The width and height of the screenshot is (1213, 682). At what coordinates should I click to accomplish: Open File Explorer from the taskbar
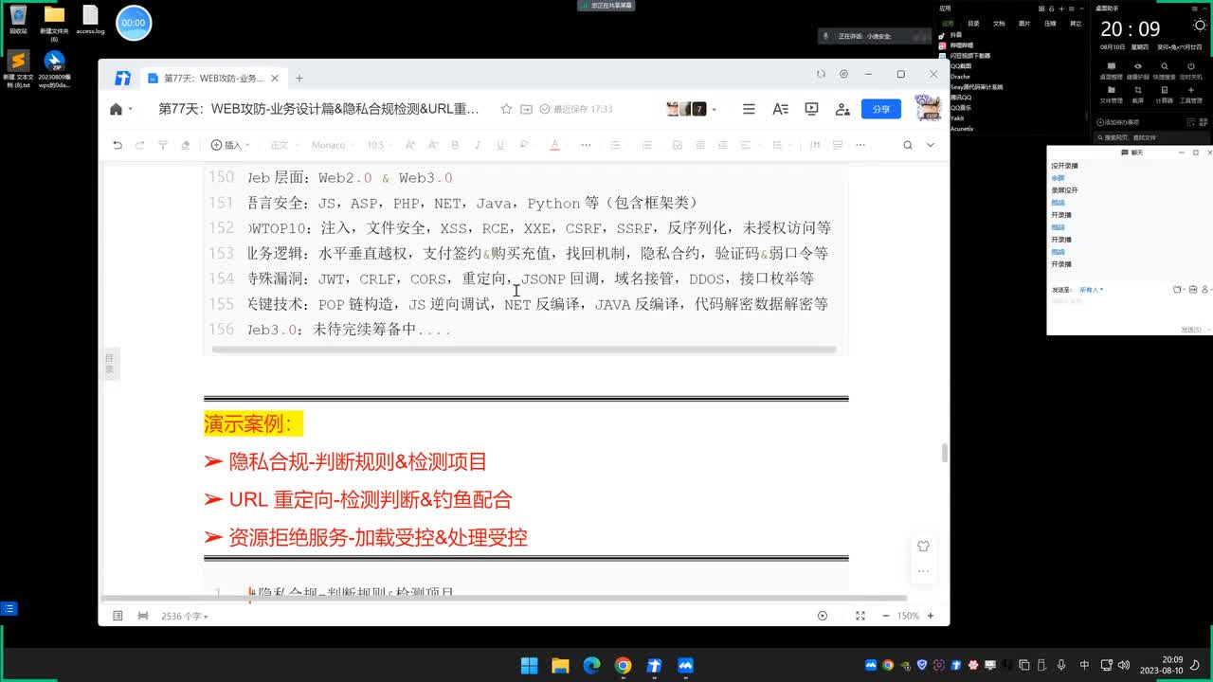coord(560,665)
